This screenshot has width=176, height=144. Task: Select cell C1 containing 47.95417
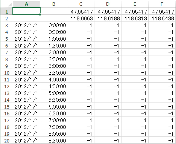(x=81, y=12)
